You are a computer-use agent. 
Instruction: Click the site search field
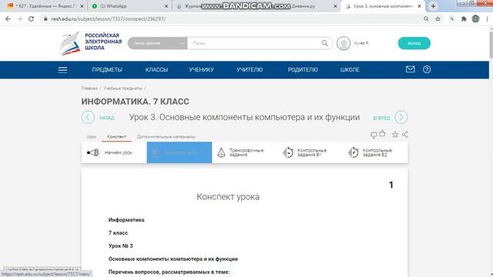pyautogui.click(x=255, y=43)
